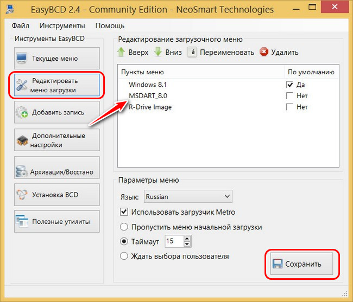Toggle Использовать загрузчик Metro checkbox

click(x=124, y=212)
